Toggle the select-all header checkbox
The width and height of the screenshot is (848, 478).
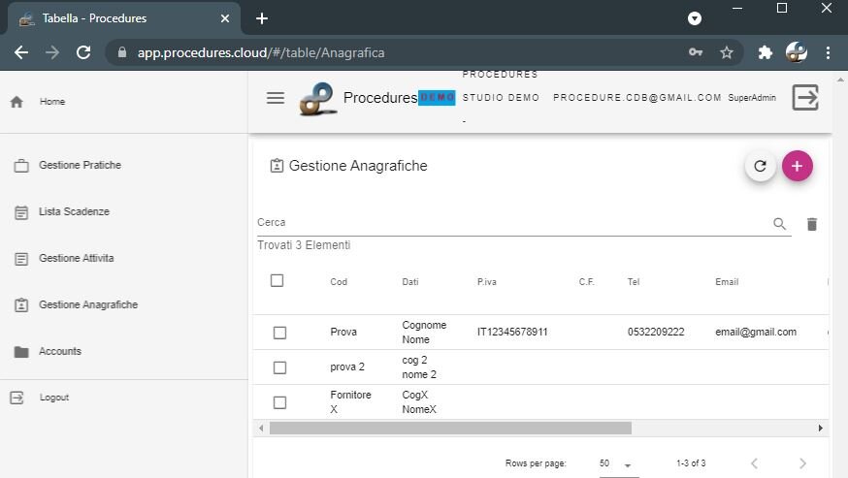pyautogui.click(x=277, y=280)
